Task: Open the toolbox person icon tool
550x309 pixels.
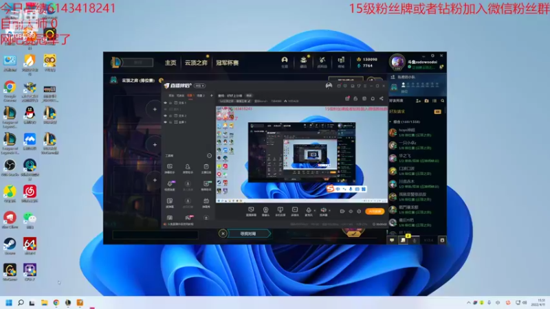Action: click(188, 168)
